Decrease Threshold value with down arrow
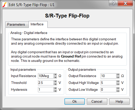This screenshot has width=135, height=110. [x=55, y=84]
